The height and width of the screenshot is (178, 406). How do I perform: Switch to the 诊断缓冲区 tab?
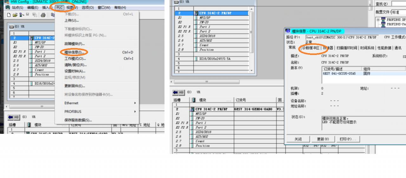[311, 48]
